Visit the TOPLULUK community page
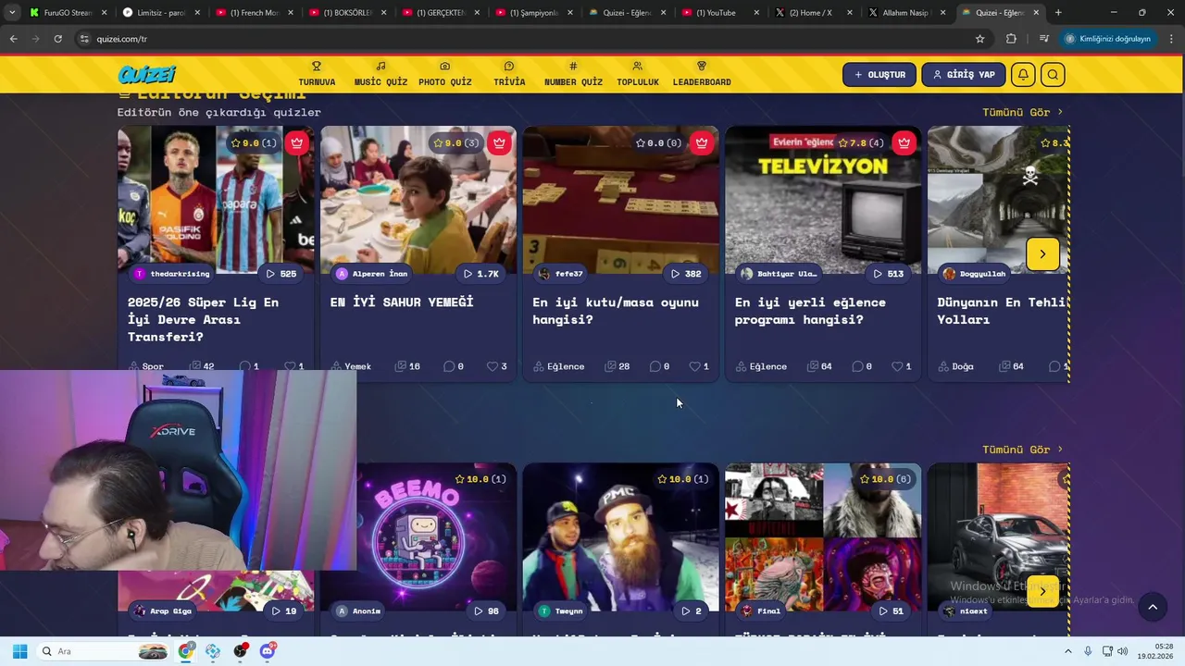The image size is (1185, 666). point(638,74)
